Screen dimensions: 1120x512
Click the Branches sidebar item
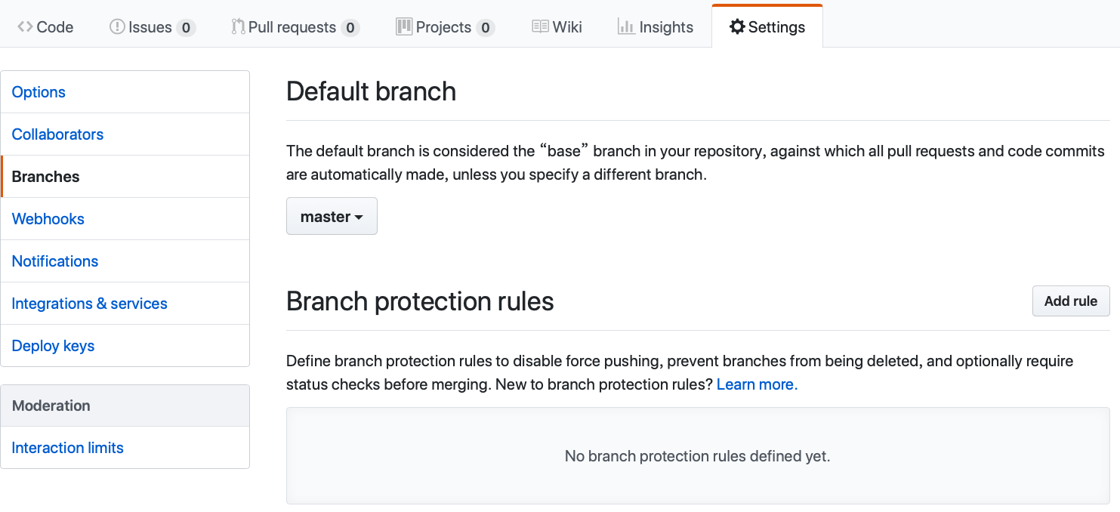(45, 177)
